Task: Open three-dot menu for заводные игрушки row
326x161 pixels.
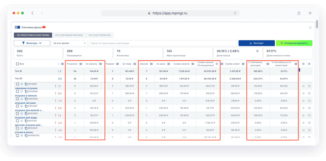Action: point(56,85)
